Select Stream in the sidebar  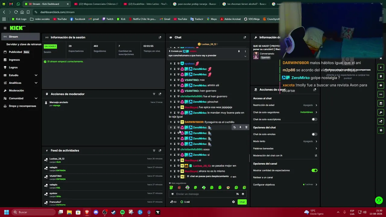coord(21,37)
